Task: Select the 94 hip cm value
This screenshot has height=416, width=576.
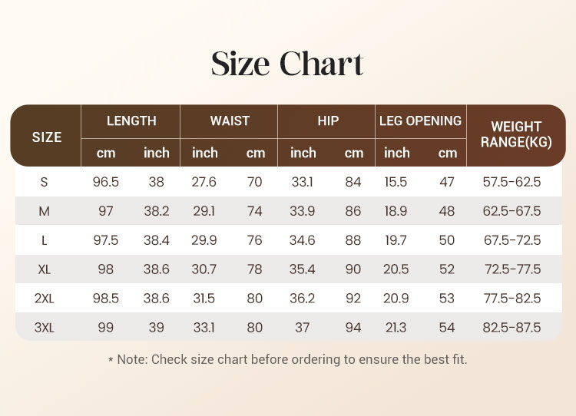Action: pyautogui.click(x=353, y=328)
